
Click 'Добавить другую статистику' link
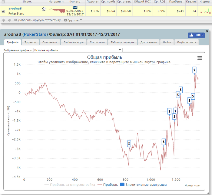click(38, 20)
